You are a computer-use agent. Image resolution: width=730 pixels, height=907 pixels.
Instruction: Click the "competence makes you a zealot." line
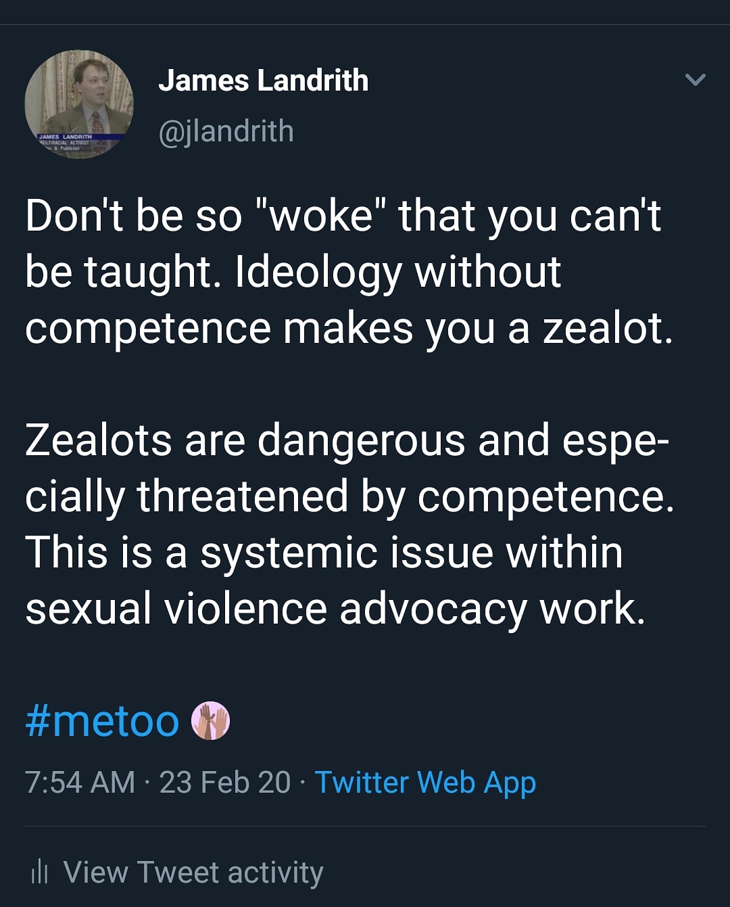point(349,329)
